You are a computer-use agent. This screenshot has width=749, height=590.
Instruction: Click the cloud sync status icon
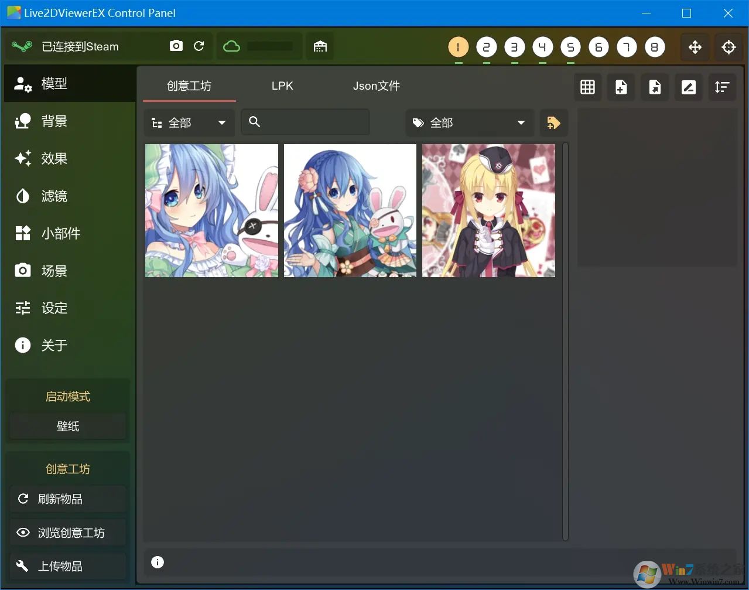click(x=231, y=46)
